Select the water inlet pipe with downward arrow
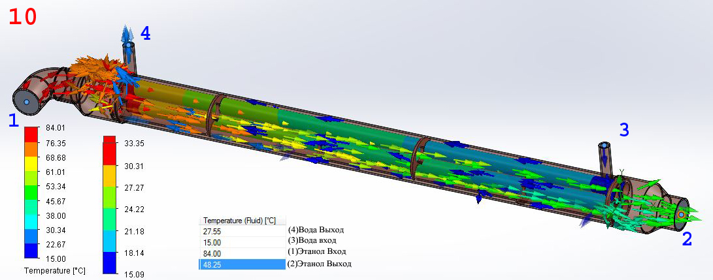713x280 pixels. pos(605,159)
